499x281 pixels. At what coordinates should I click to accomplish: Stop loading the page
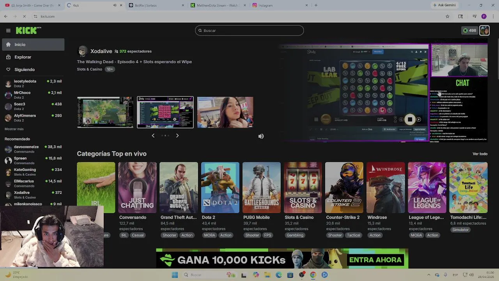(x=24, y=16)
